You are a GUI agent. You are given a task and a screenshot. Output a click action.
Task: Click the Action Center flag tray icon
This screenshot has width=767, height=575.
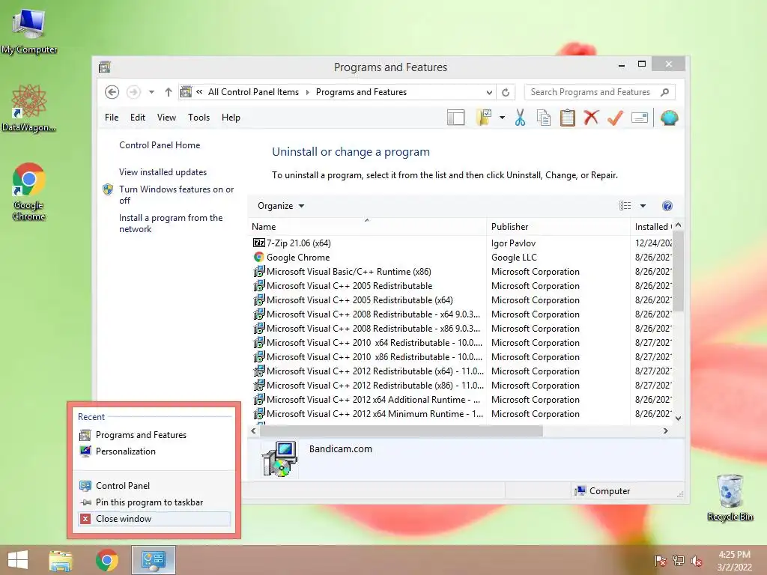coord(661,560)
